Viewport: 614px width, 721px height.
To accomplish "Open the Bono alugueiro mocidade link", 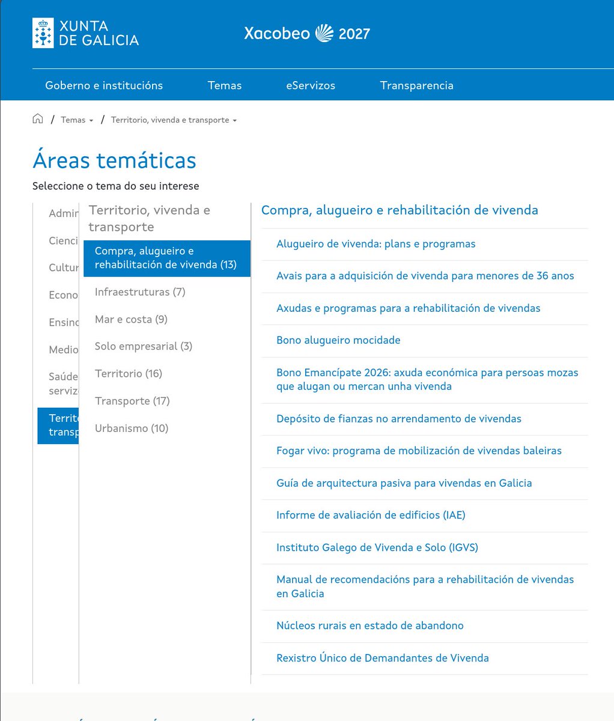I will [338, 340].
